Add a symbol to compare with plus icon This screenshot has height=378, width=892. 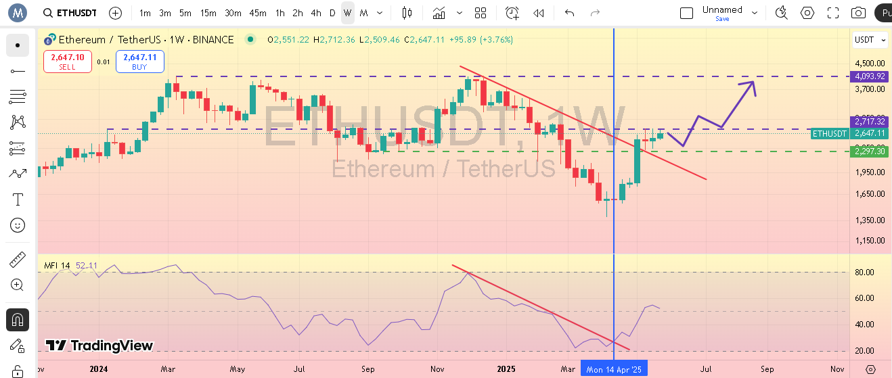pyautogui.click(x=116, y=13)
